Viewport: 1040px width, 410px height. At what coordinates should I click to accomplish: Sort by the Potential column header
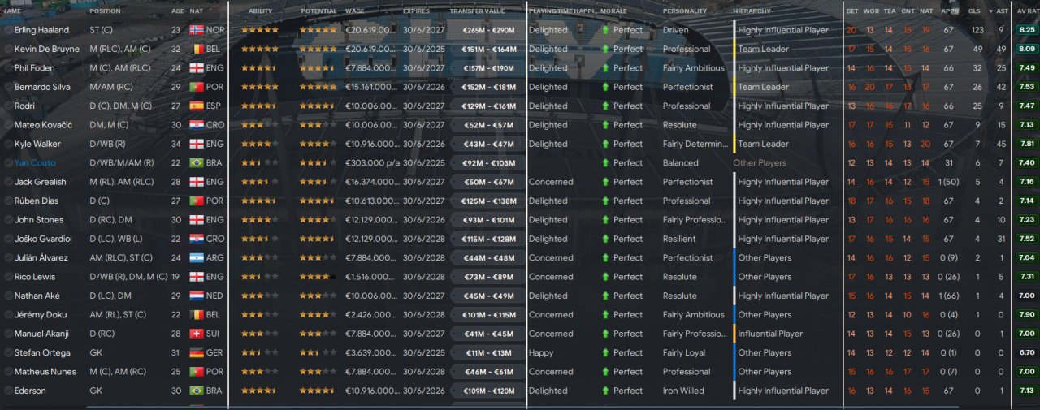[x=318, y=11]
